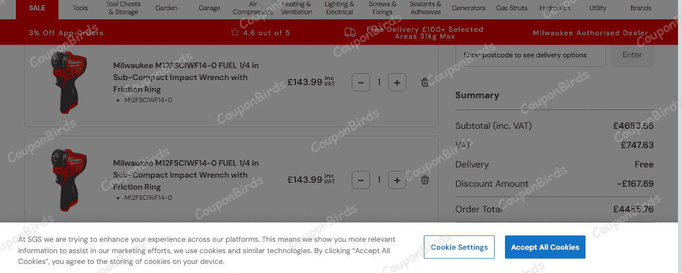682x273 pixels.
Task: Delete the second Milwaukee impact wrench item
Action: point(424,180)
